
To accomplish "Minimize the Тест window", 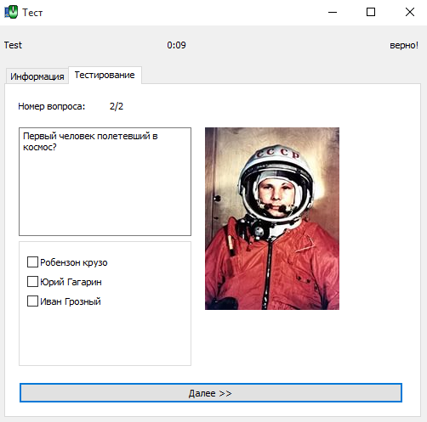I will pyautogui.click(x=333, y=12).
